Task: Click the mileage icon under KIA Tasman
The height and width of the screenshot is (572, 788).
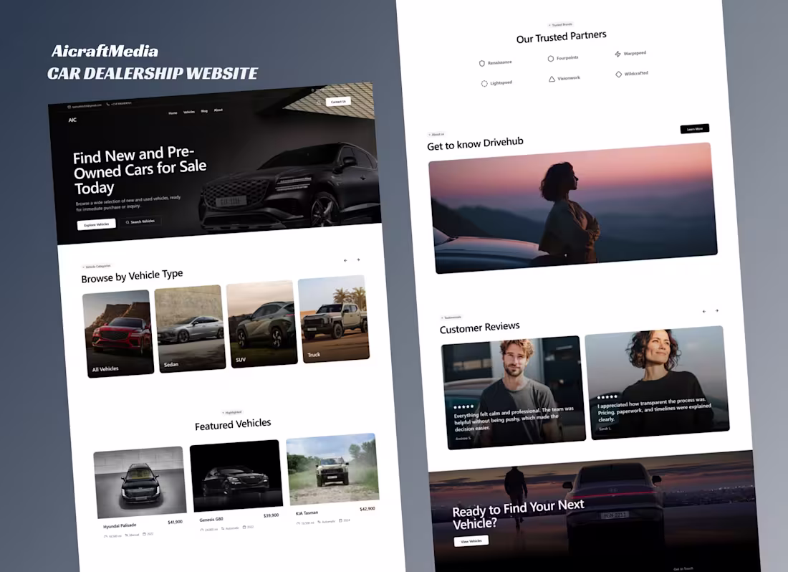Action: tap(299, 523)
